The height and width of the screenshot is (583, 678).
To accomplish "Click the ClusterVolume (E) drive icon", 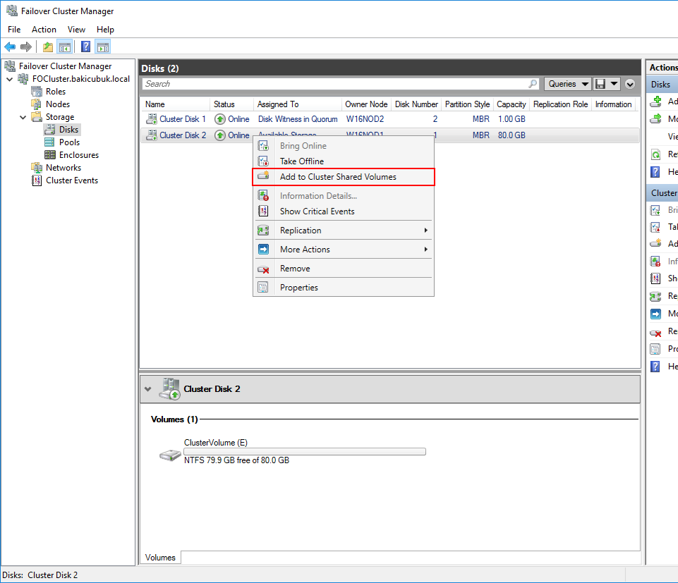I will pyautogui.click(x=170, y=455).
